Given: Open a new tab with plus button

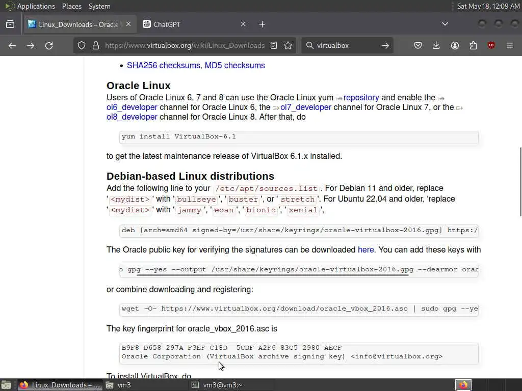Looking at the screenshot, I should tap(263, 24).
